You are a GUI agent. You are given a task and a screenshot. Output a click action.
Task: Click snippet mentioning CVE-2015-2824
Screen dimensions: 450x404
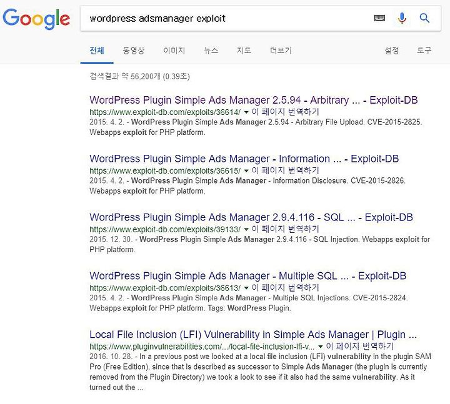[249, 303]
